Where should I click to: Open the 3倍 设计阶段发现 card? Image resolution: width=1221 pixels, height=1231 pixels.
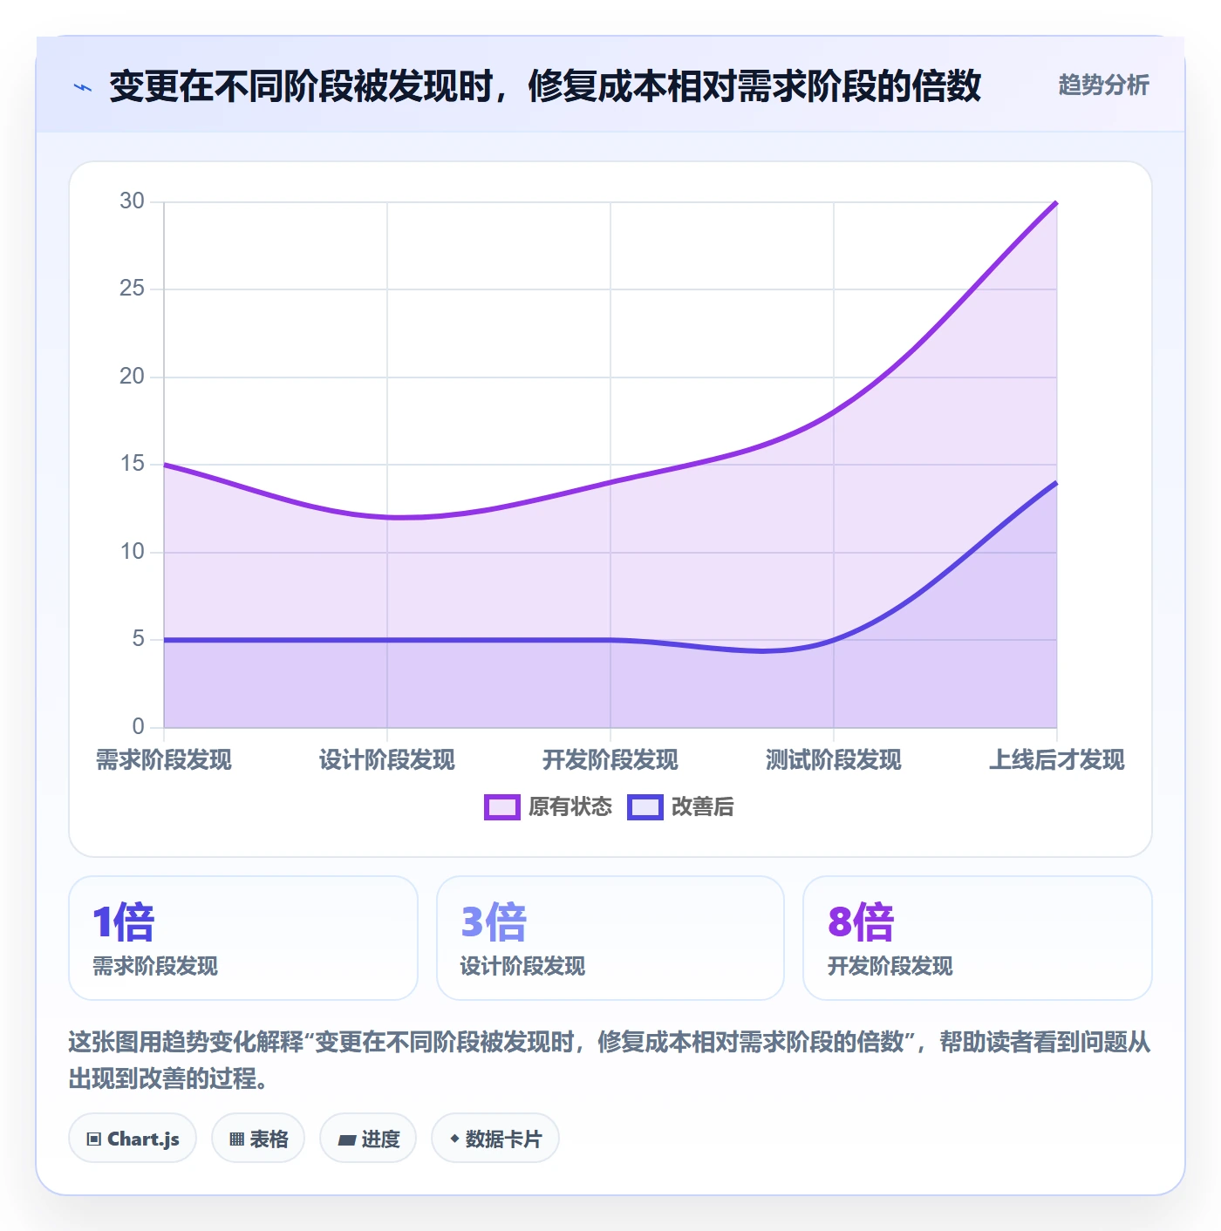point(610,938)
